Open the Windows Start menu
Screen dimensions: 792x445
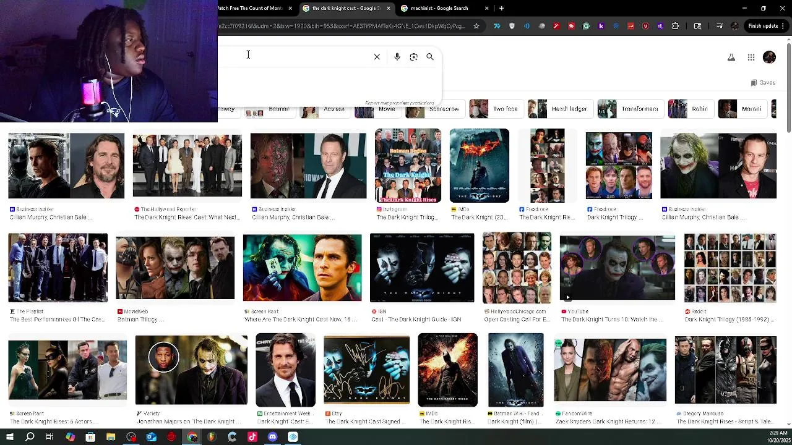click(x=10, y=437)
